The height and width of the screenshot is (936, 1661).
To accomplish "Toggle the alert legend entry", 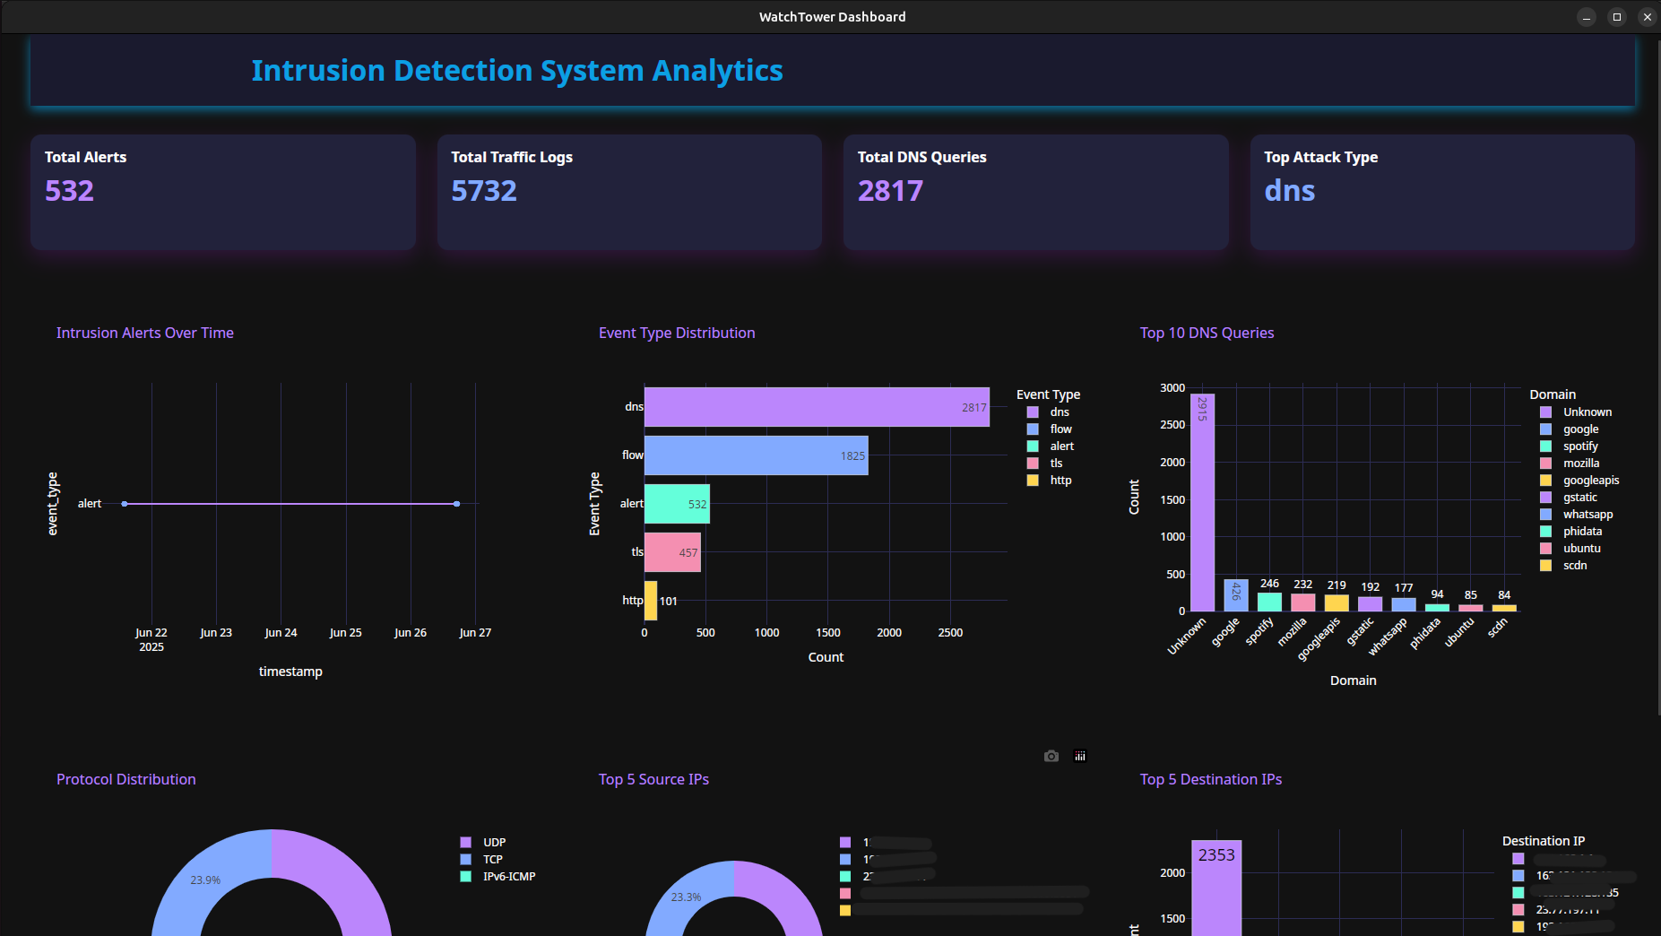I will (1051, 446).
